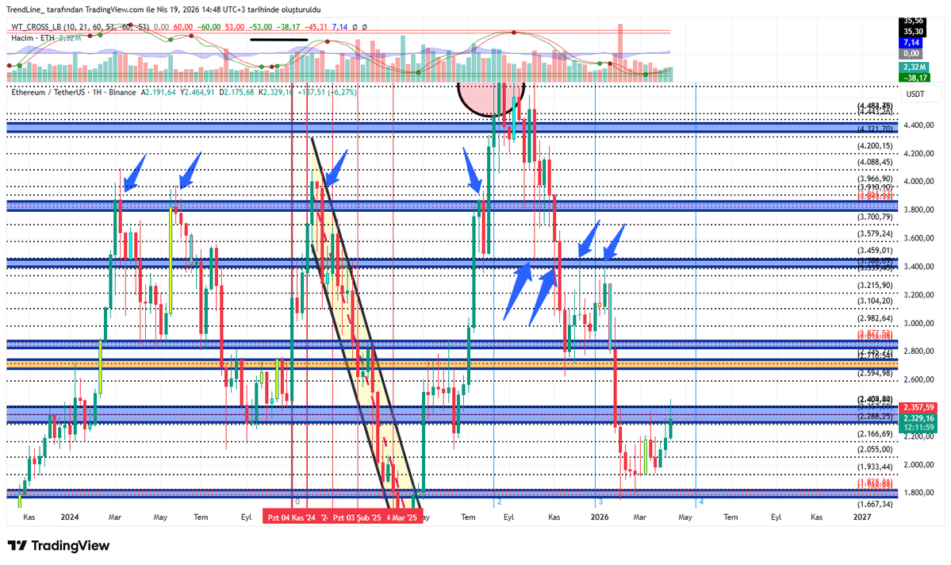
Task: Click the blue 7,14 indicator value label
Action: (911, 43)
